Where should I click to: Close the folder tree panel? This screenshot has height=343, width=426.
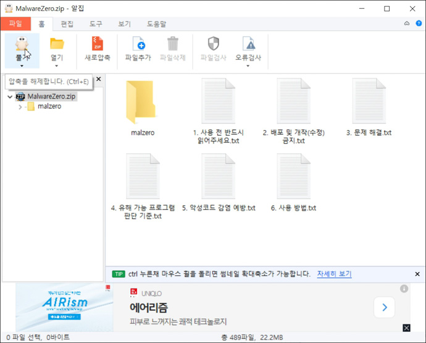pos(99,79)
